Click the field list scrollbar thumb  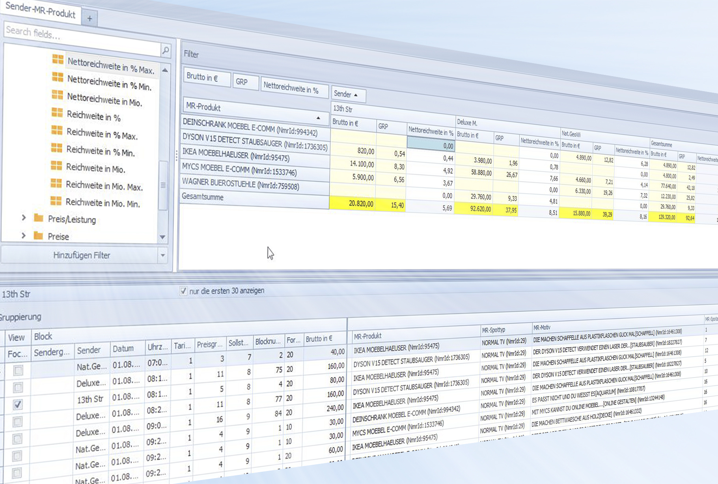coord(163,185)
